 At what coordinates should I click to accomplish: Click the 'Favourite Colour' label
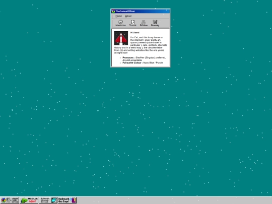pyautogui.click(x=132, y=62)
